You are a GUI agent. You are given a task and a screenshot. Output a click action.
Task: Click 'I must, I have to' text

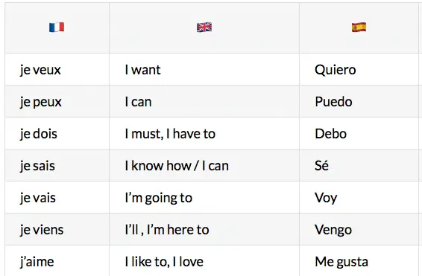(x=170, y=134)
